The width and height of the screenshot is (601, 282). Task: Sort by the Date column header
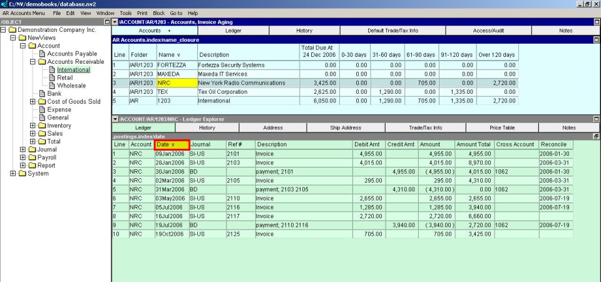pos(172,144)
